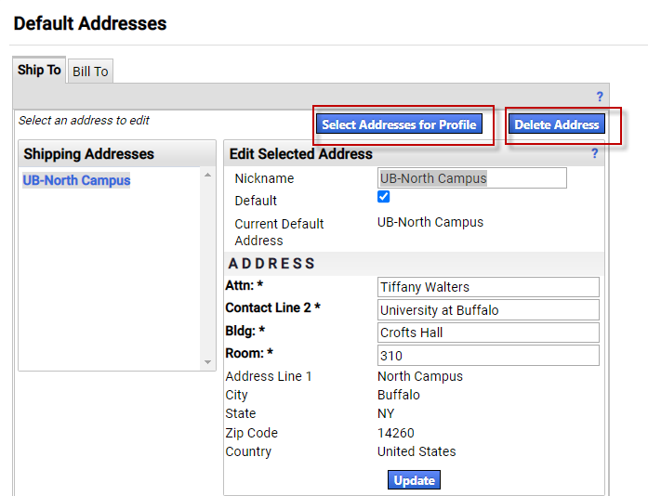Open help for Edit Selected Address

pyautogui.click(x=595, y=154)
